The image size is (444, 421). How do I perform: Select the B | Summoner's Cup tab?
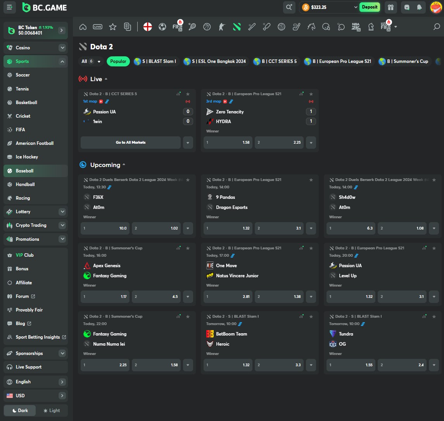(404, 61)
